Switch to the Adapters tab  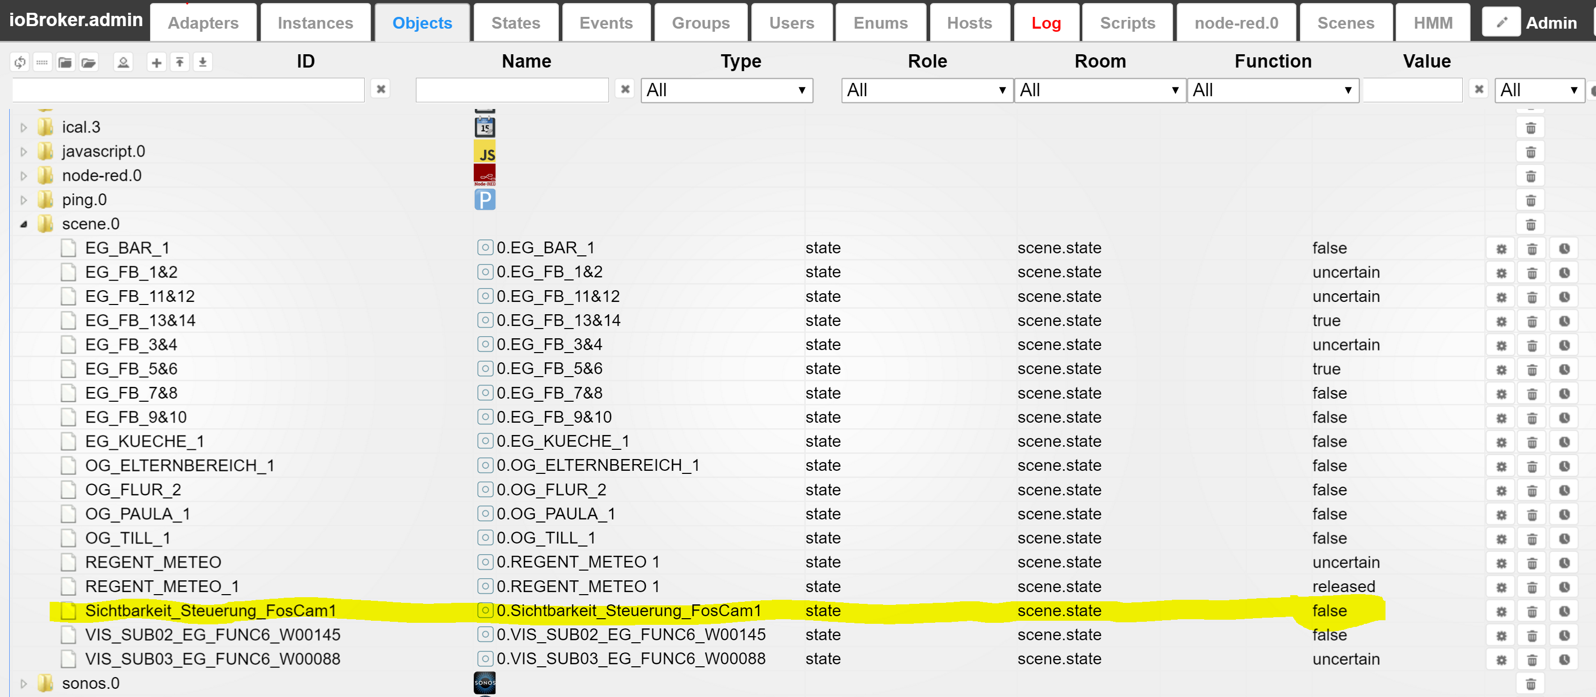pyautogui.click(x=203, y=23)
